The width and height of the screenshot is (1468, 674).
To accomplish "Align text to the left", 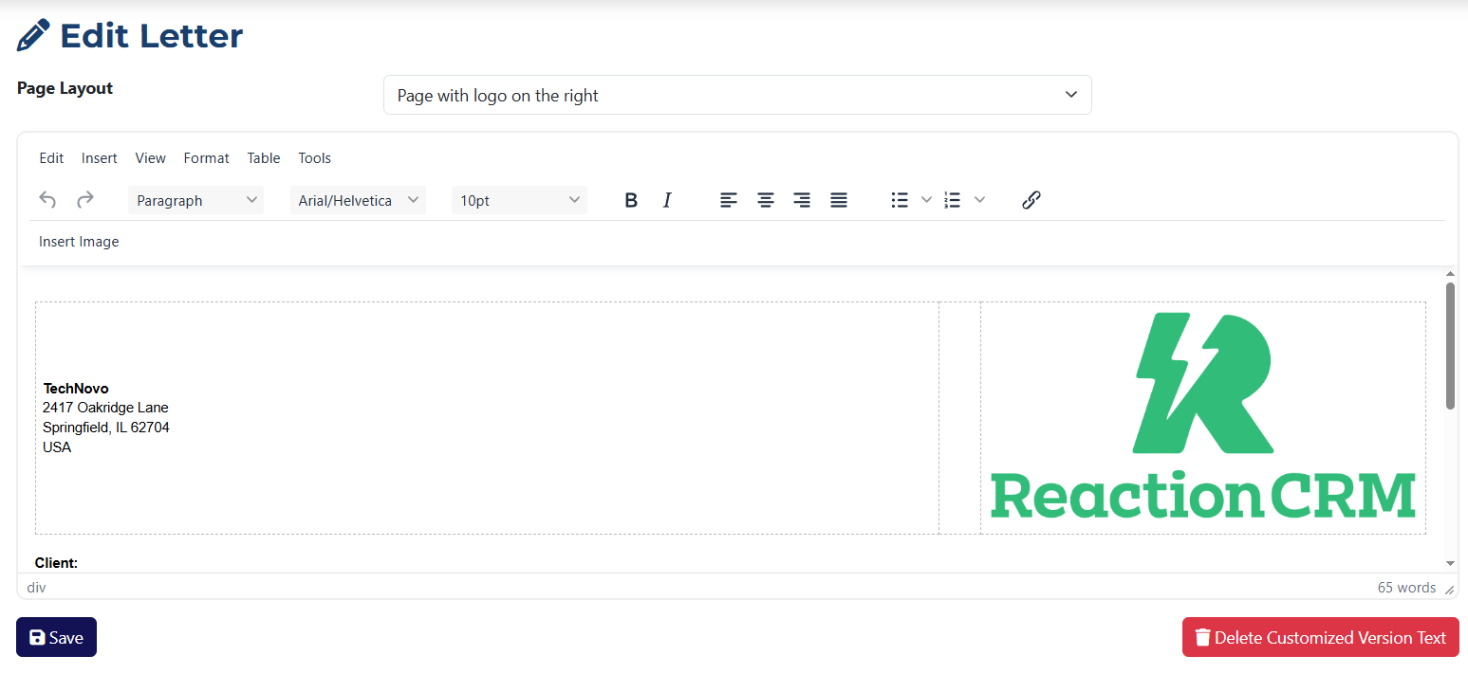I will click(x=728, y=200).
